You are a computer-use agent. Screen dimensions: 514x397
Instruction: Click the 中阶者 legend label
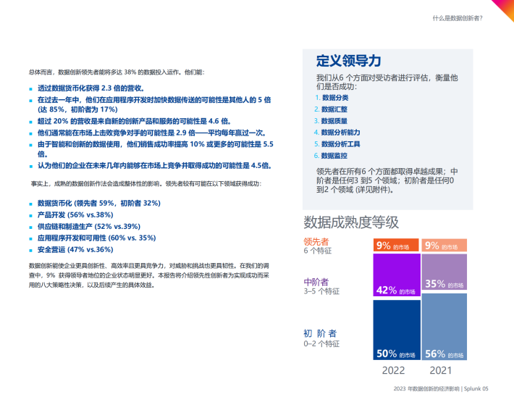[316, 281]
